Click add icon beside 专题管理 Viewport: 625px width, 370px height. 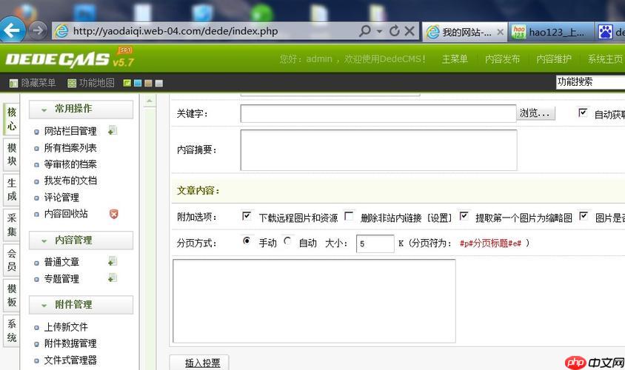[113, 277]
